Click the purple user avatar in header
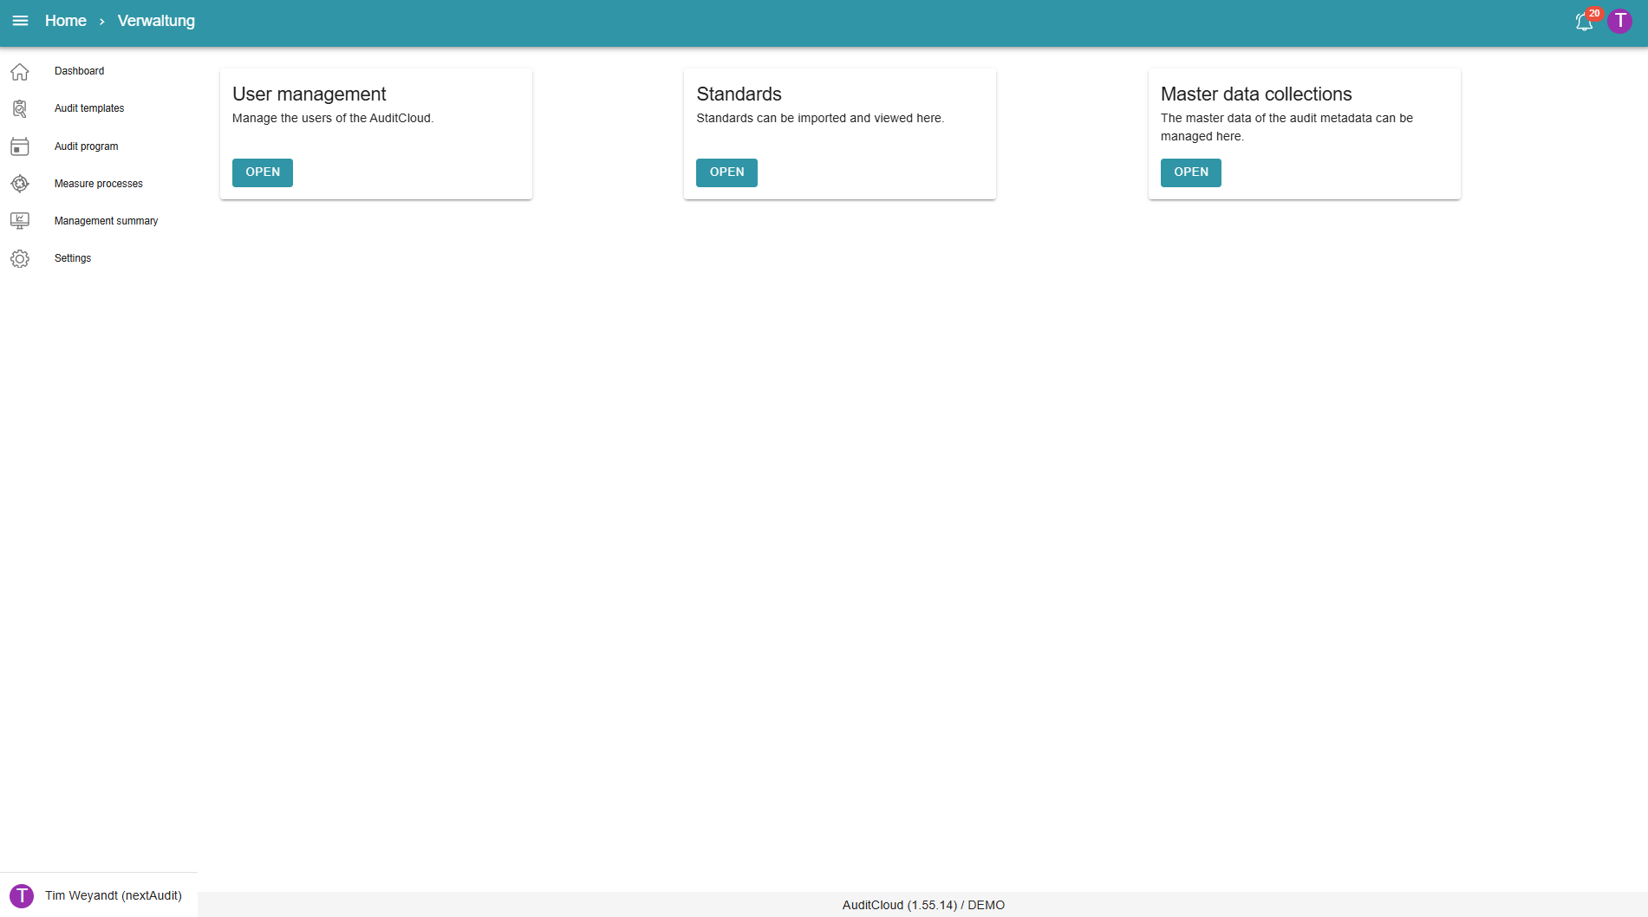 point(1619,21)
